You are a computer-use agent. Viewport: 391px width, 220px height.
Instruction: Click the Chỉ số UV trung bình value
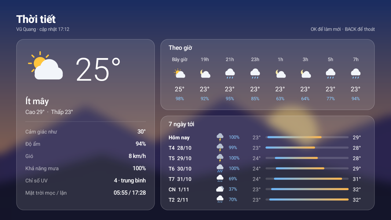tap(130, 181)
